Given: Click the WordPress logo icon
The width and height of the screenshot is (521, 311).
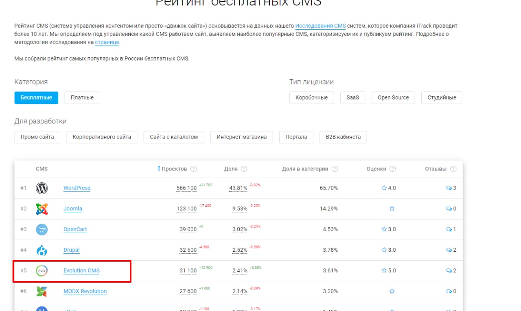Looking at the screenshot, I should 42,188.
